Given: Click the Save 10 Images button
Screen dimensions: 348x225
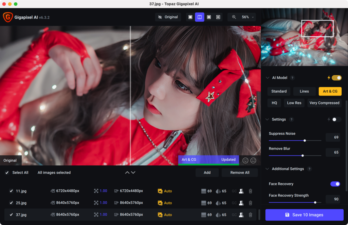Looking at the screenshot, I should coord(304,215).
